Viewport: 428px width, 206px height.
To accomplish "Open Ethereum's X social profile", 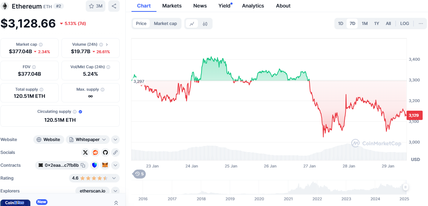I will tap(85, 152).
